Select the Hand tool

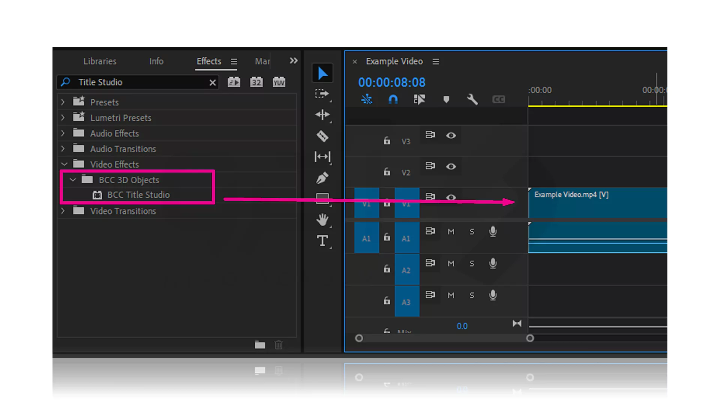tap(322, 220)
